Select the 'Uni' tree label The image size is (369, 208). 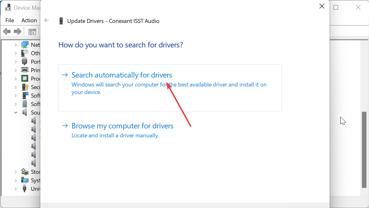click(35, 189)
